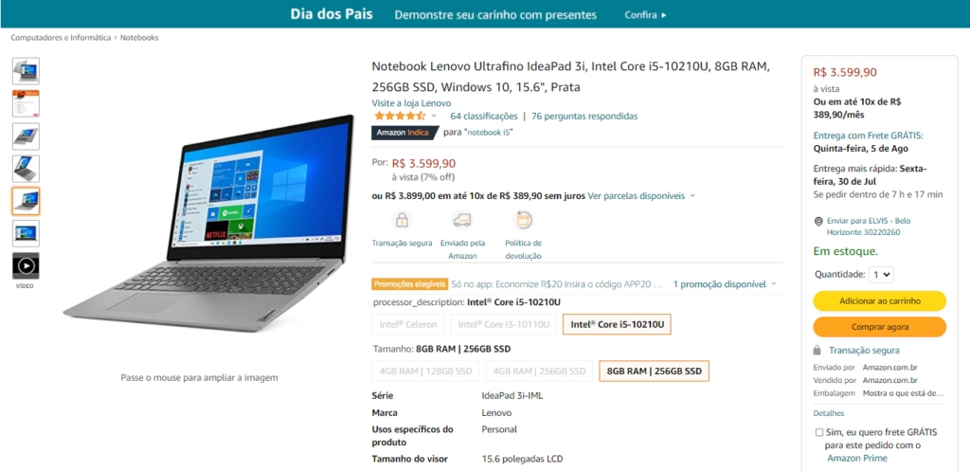Click 'Adicionar ao carrinho' button
Viewport: 970px width, 472px height.
coord(880,301)
